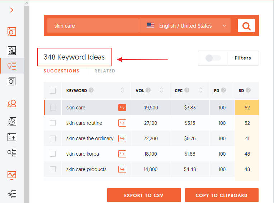Image resolution: width=274 pixels, height=203 pixels.
Task: Switch to the Related tab
Action: [x=105, y=71]
